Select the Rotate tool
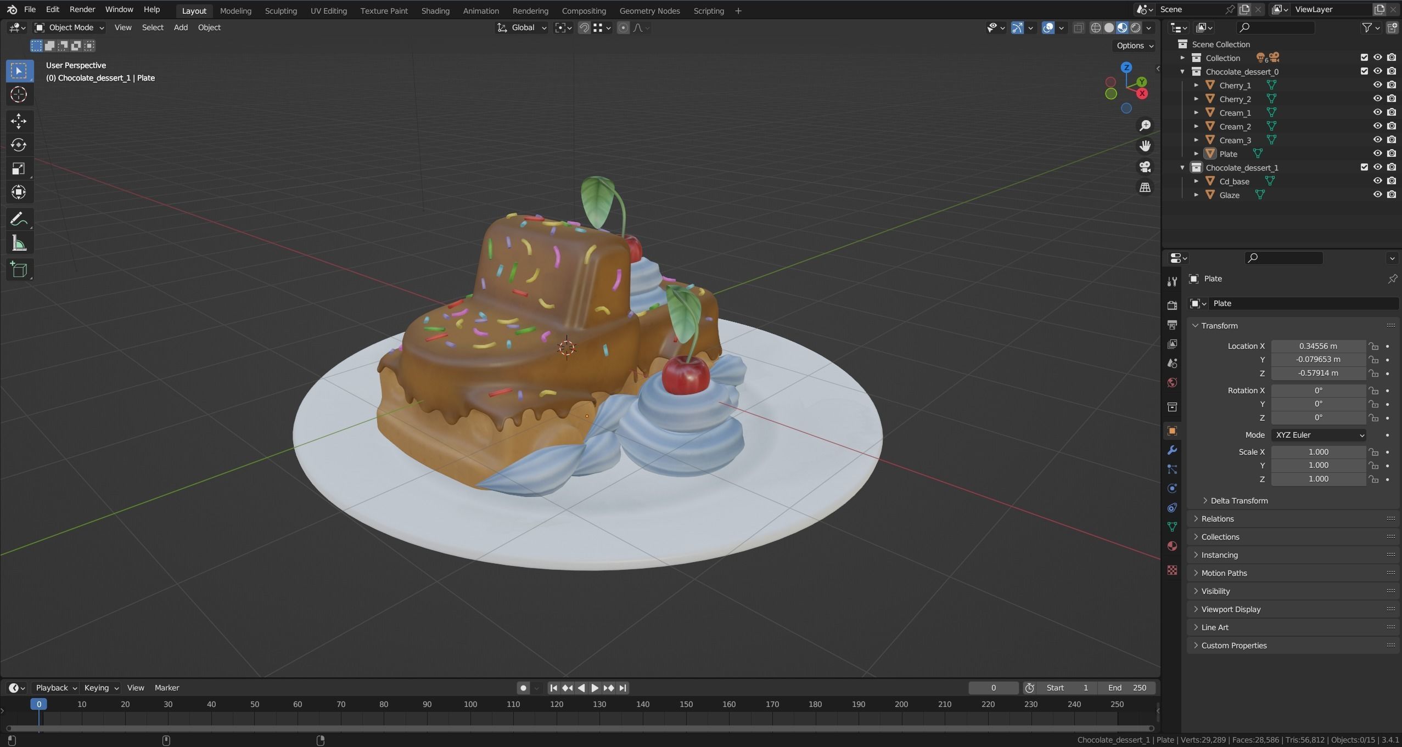1402x747 pixels. click(x=19, y=145)
